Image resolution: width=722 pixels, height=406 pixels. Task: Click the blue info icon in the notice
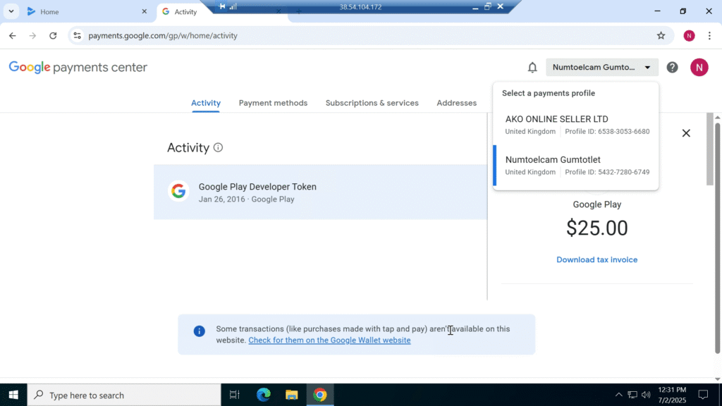pos(199,331)
